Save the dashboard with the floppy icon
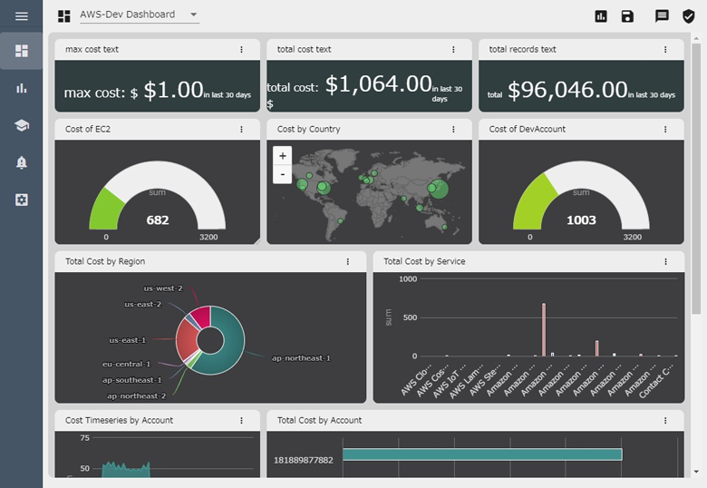 coord(627,16)
